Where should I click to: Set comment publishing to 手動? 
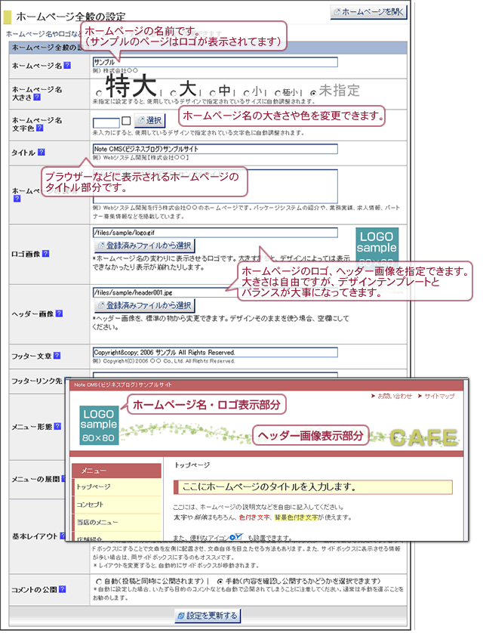point(220,582)
